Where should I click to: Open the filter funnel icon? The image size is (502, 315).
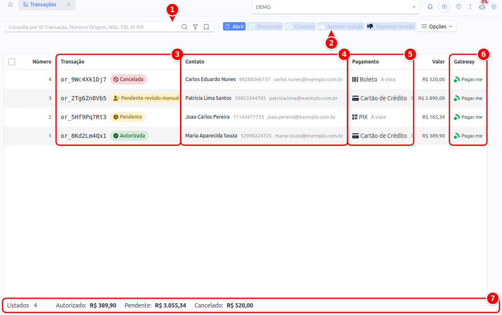coord(195,27)
